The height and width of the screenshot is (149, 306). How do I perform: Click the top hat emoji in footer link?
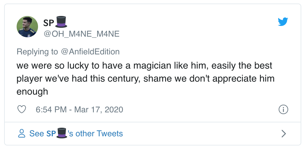[x=61, y=133]
